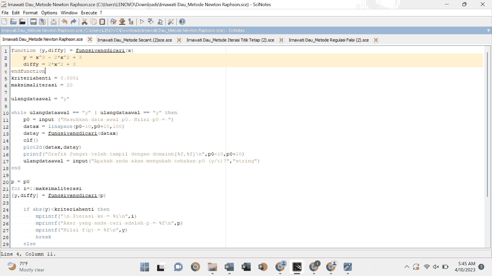Open the Options menu
Viewport: 492px width, 276px height.
[49, 13]
